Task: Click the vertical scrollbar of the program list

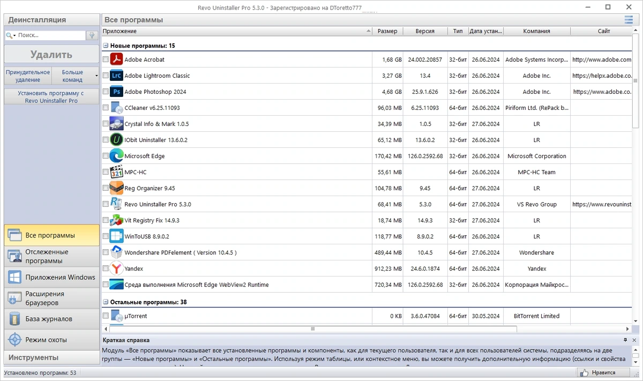Action: 635,80
